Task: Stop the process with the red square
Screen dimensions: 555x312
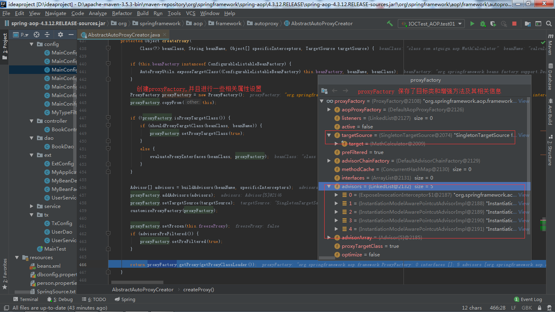Action: coord(514,24)
